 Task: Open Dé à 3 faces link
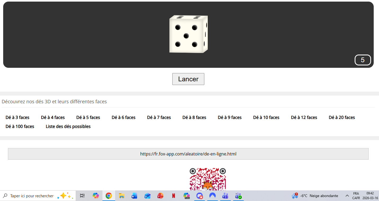17,117
